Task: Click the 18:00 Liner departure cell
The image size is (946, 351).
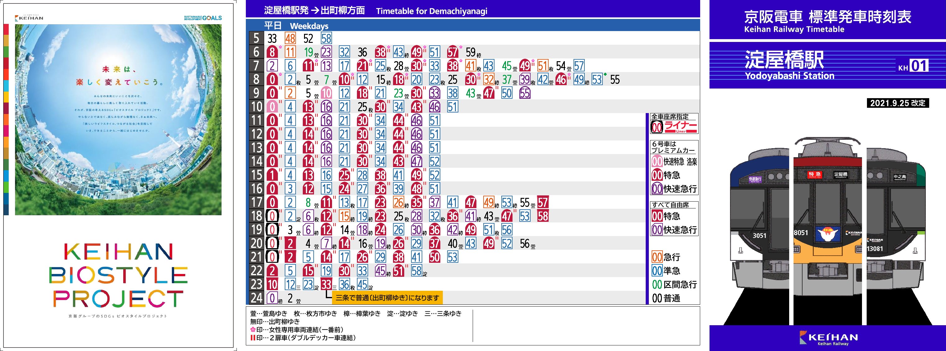Action: [x=272, y=216]
